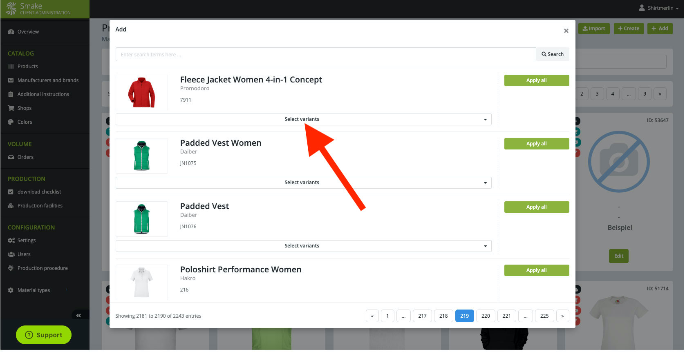Collapse sidebar with double chevron
The image size is (685, 352).
click(x=78, y=316)
